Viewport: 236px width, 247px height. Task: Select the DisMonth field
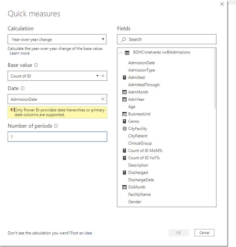click(137, 187)
